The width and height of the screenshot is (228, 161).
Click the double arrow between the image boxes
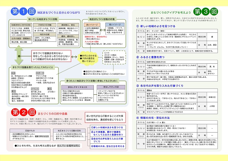(103, 30)
